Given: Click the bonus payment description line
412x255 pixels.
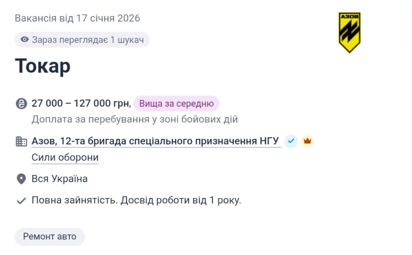Looking at the screenshot, I should [x=135, y=119].
